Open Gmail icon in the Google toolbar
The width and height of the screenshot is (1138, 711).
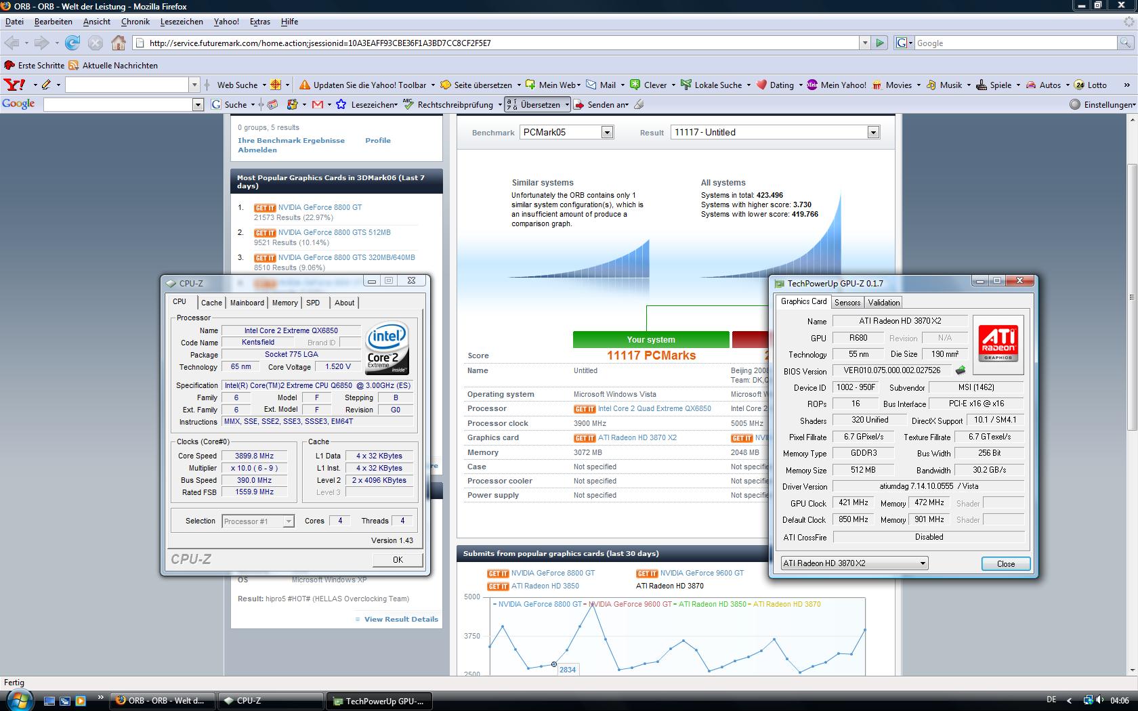pos(317,104)
